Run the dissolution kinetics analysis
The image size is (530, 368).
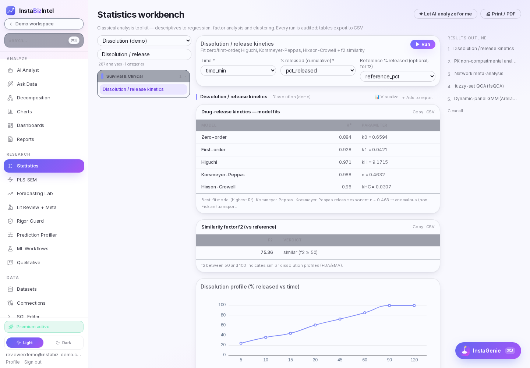tap(423, 44)
